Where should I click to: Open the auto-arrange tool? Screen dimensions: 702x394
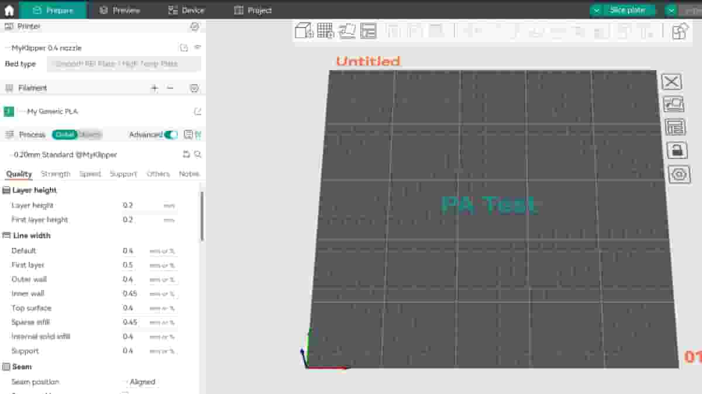pos(326,31)
